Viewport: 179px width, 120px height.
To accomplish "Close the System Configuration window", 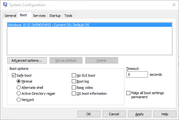I will pos(174,5).
